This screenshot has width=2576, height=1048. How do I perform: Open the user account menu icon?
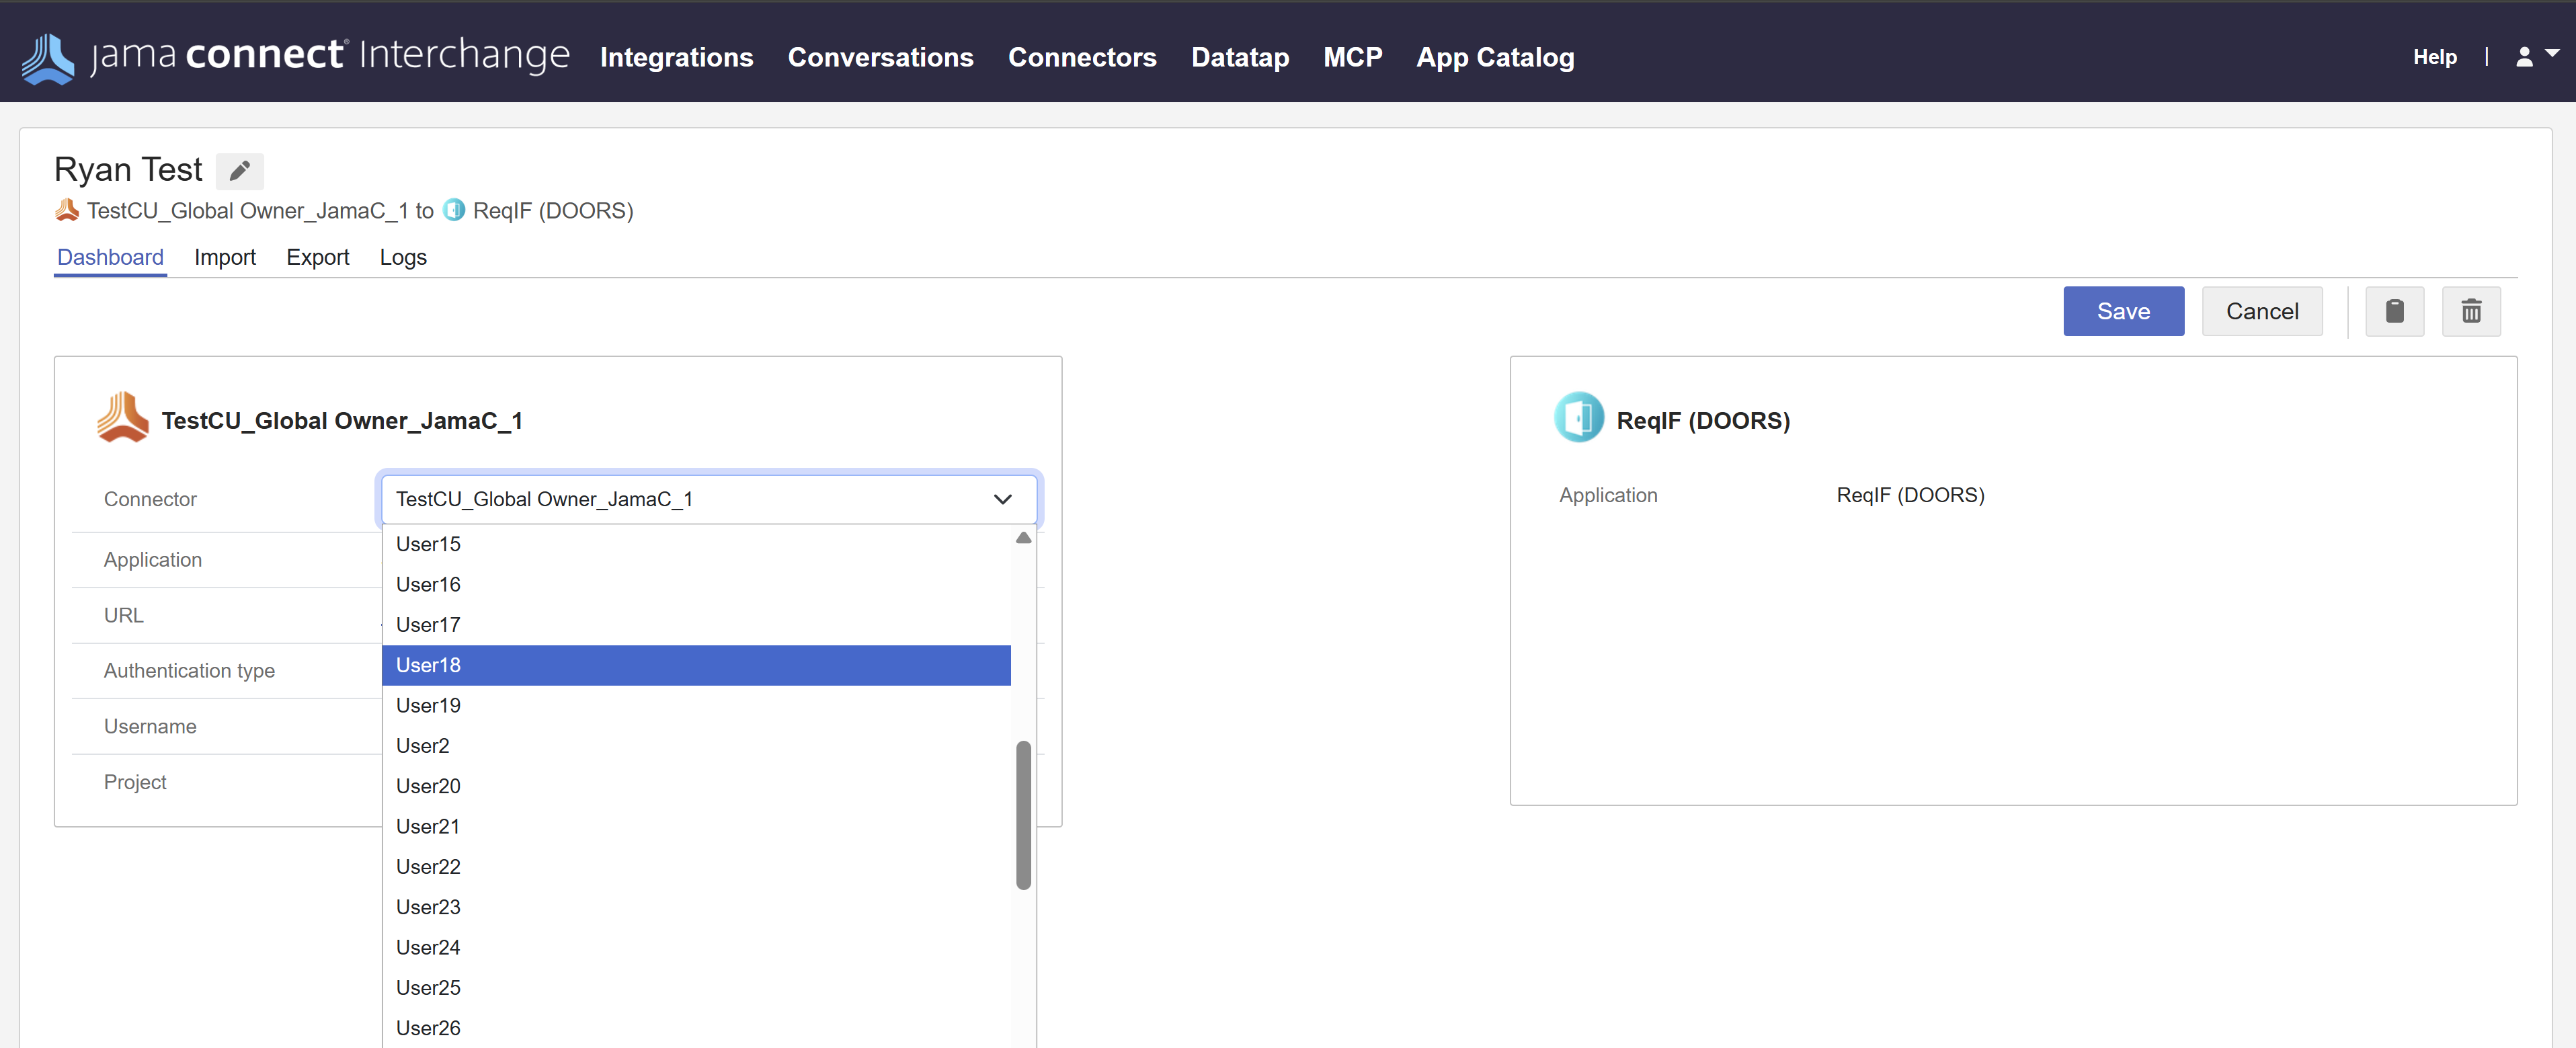click(x=2536, y=56)
